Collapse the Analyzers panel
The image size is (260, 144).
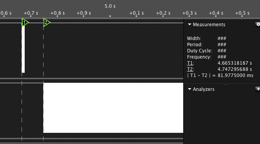pos(189,89)
